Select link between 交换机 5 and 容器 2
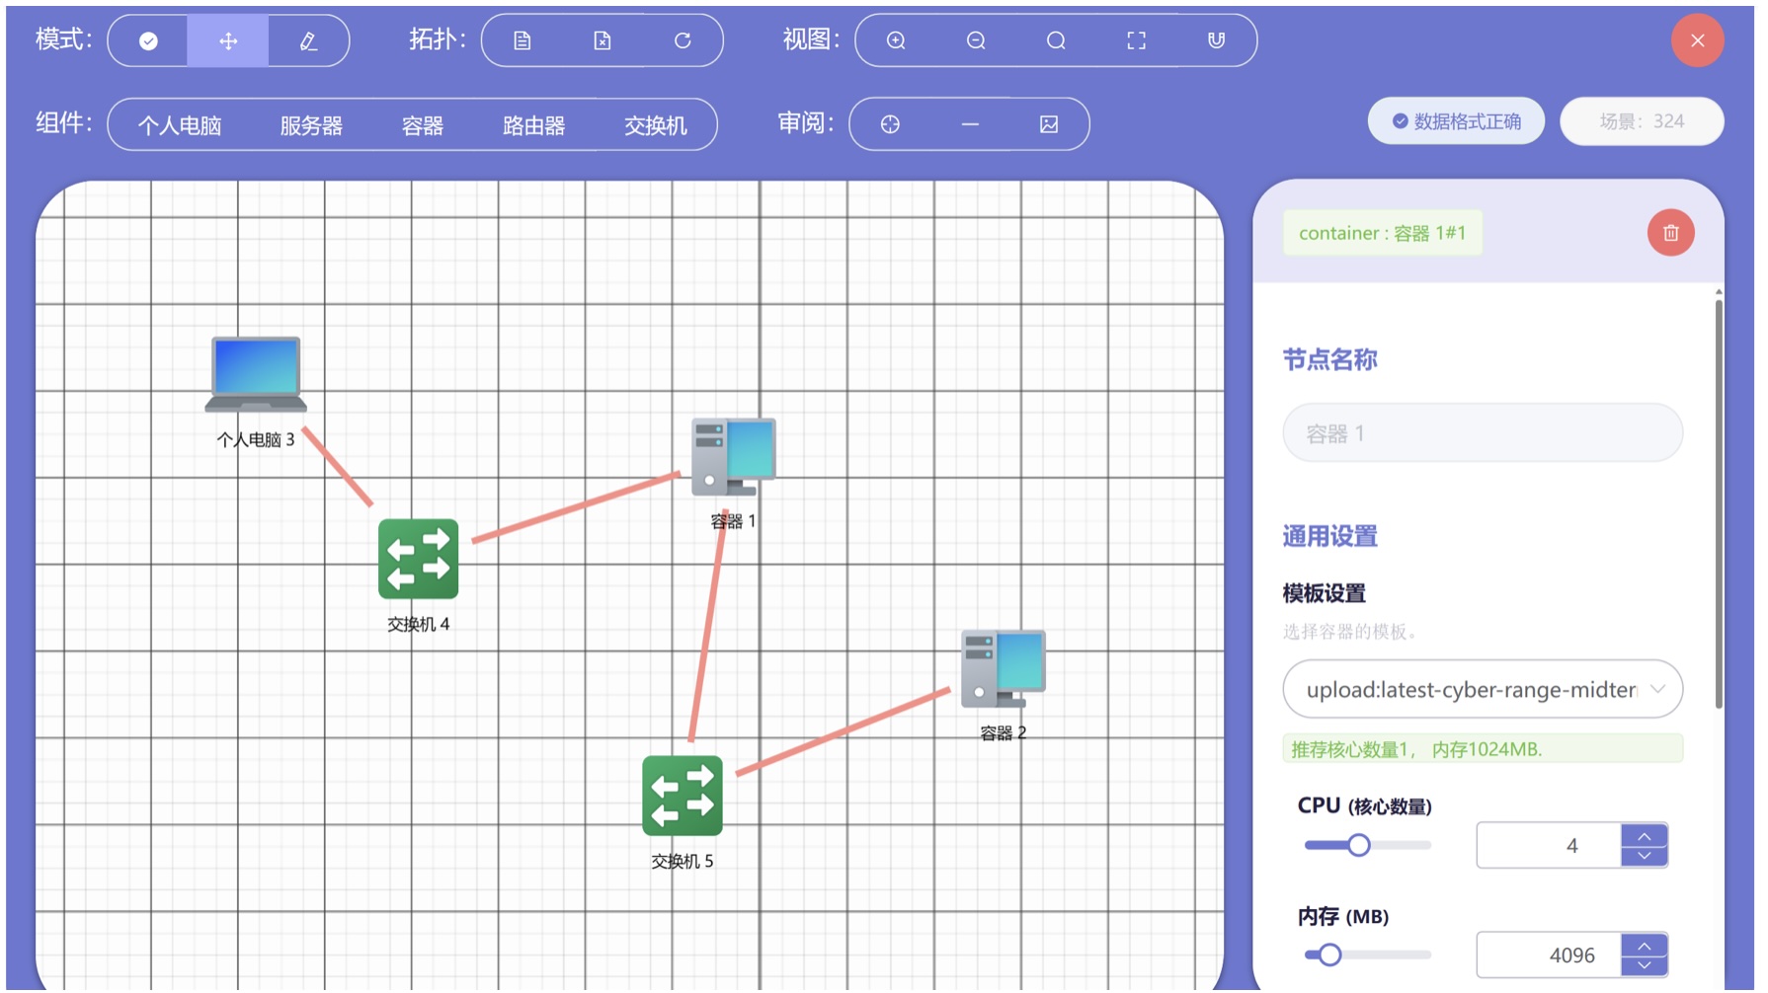The height and width of the screenshot is (993, 1768). [844, 731]
